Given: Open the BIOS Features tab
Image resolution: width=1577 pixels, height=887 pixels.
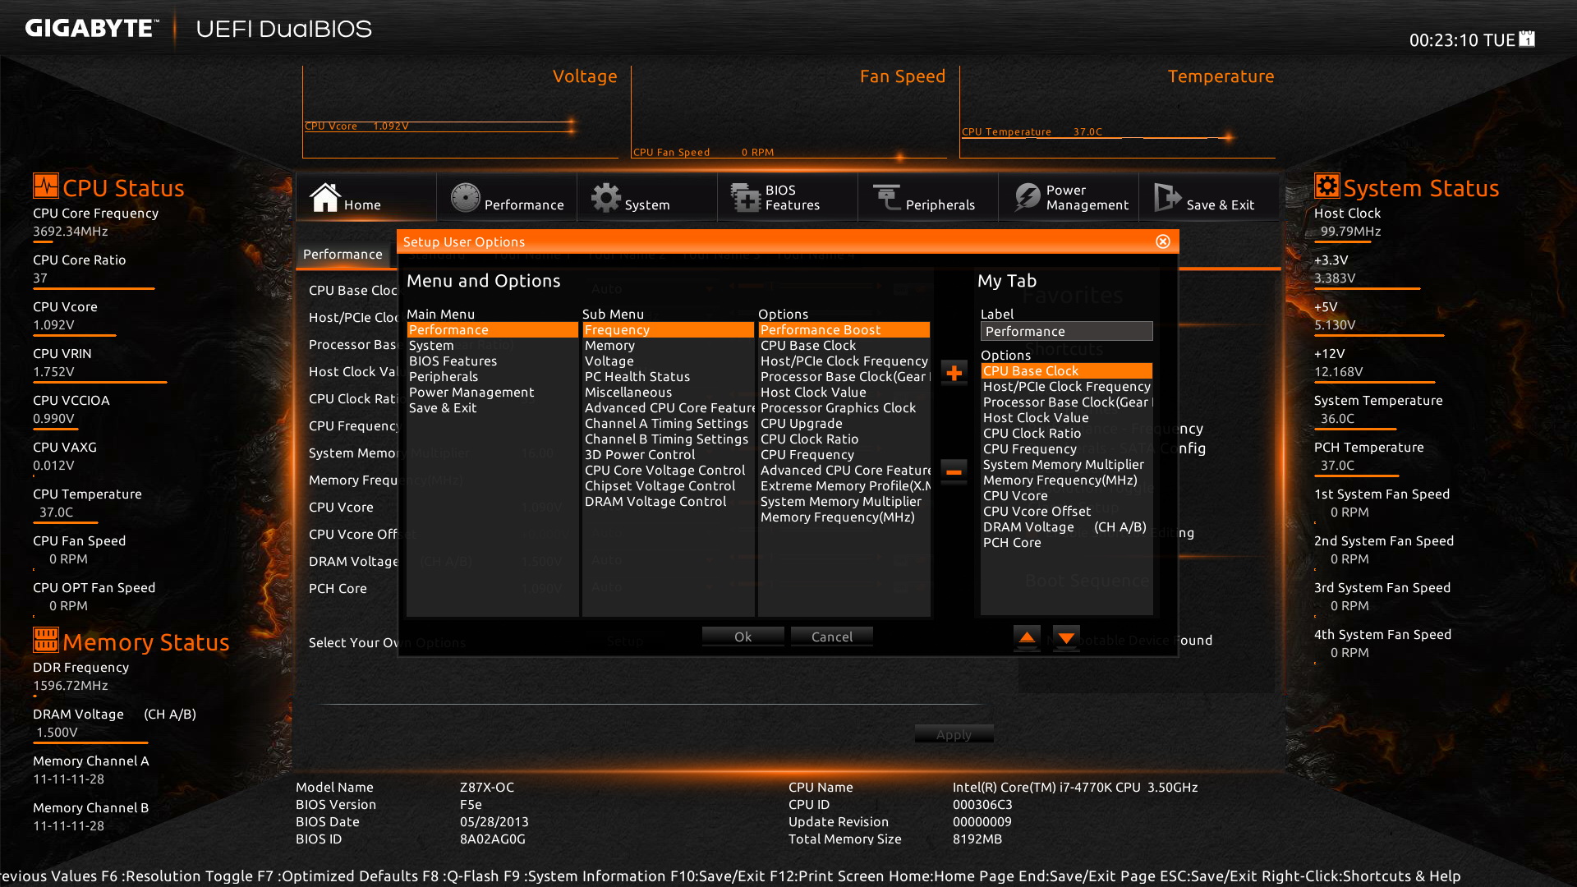Looking at the screenshot, I should tap(788, 197).
